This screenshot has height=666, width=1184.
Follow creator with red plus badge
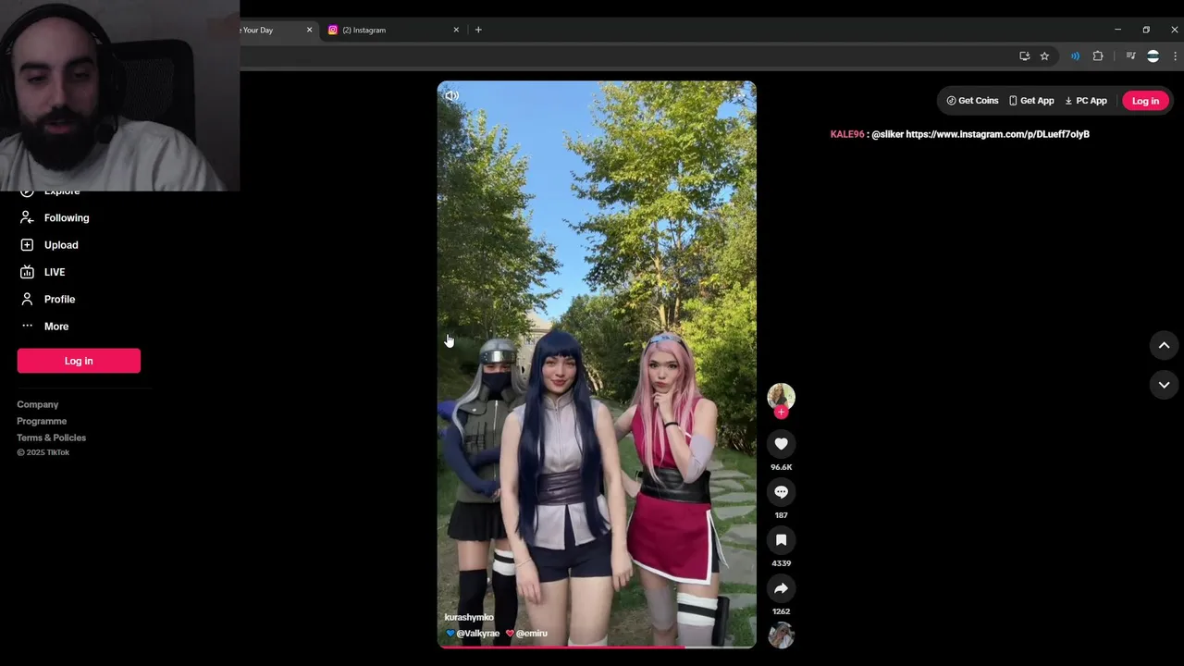tap(781, 413)
